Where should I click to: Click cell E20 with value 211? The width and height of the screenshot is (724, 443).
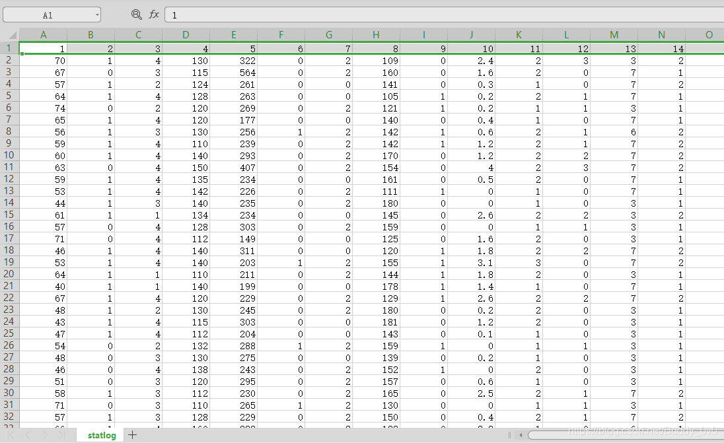coord(234,275)
